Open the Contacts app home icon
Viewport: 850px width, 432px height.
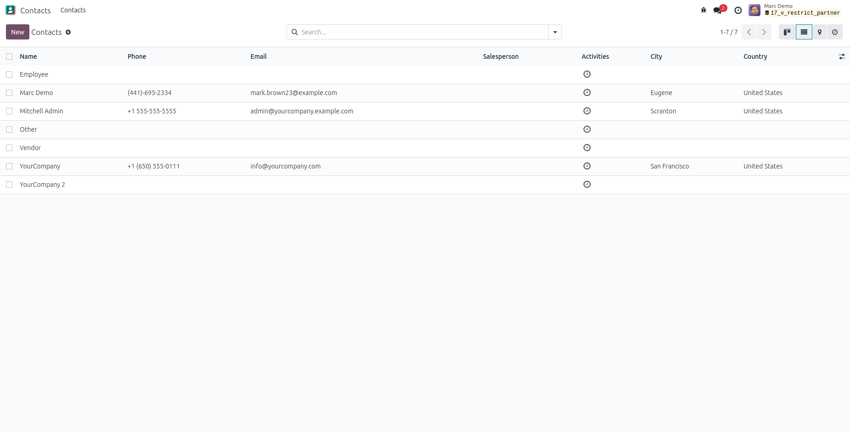click(11, 10)
